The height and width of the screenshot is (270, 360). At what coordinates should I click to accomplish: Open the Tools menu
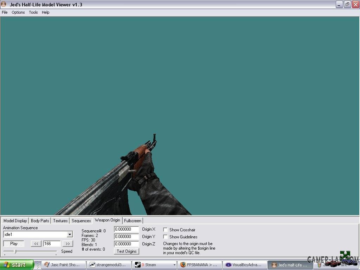33,12
